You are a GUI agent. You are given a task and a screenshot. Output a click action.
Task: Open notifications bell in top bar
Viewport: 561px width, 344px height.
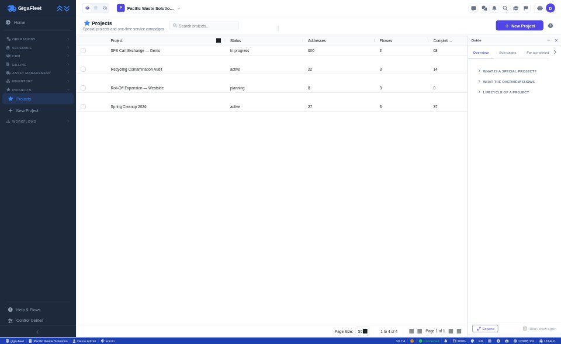(x=494, y=8)
